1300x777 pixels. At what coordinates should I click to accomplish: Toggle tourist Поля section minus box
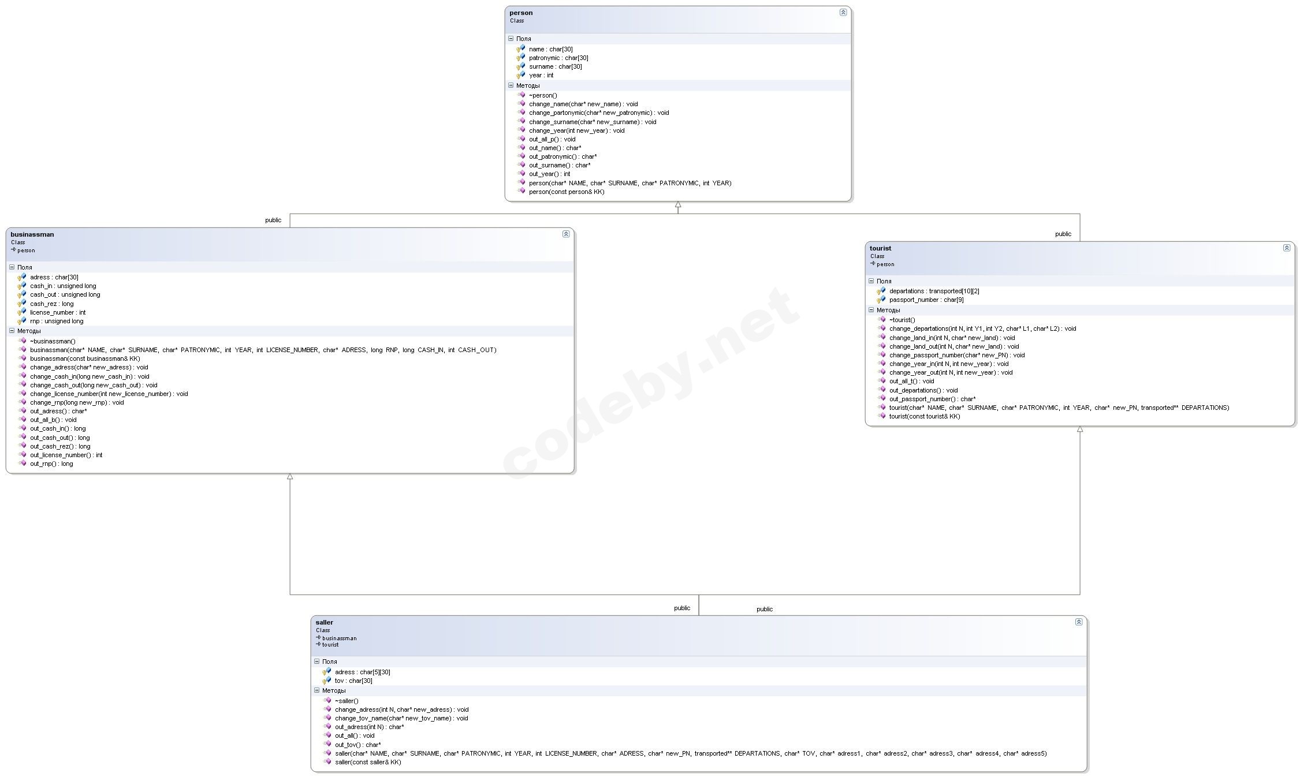coord(871,281)
